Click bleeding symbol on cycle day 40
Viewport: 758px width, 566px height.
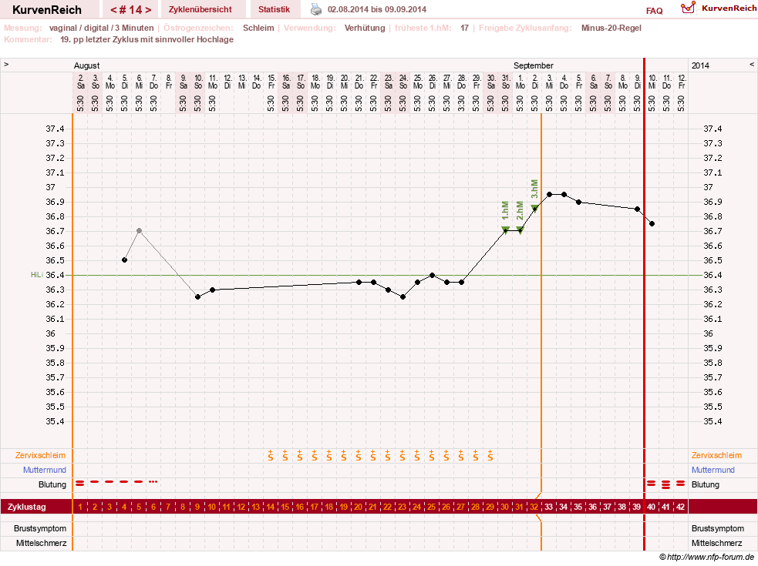click(x=652, y=483)
